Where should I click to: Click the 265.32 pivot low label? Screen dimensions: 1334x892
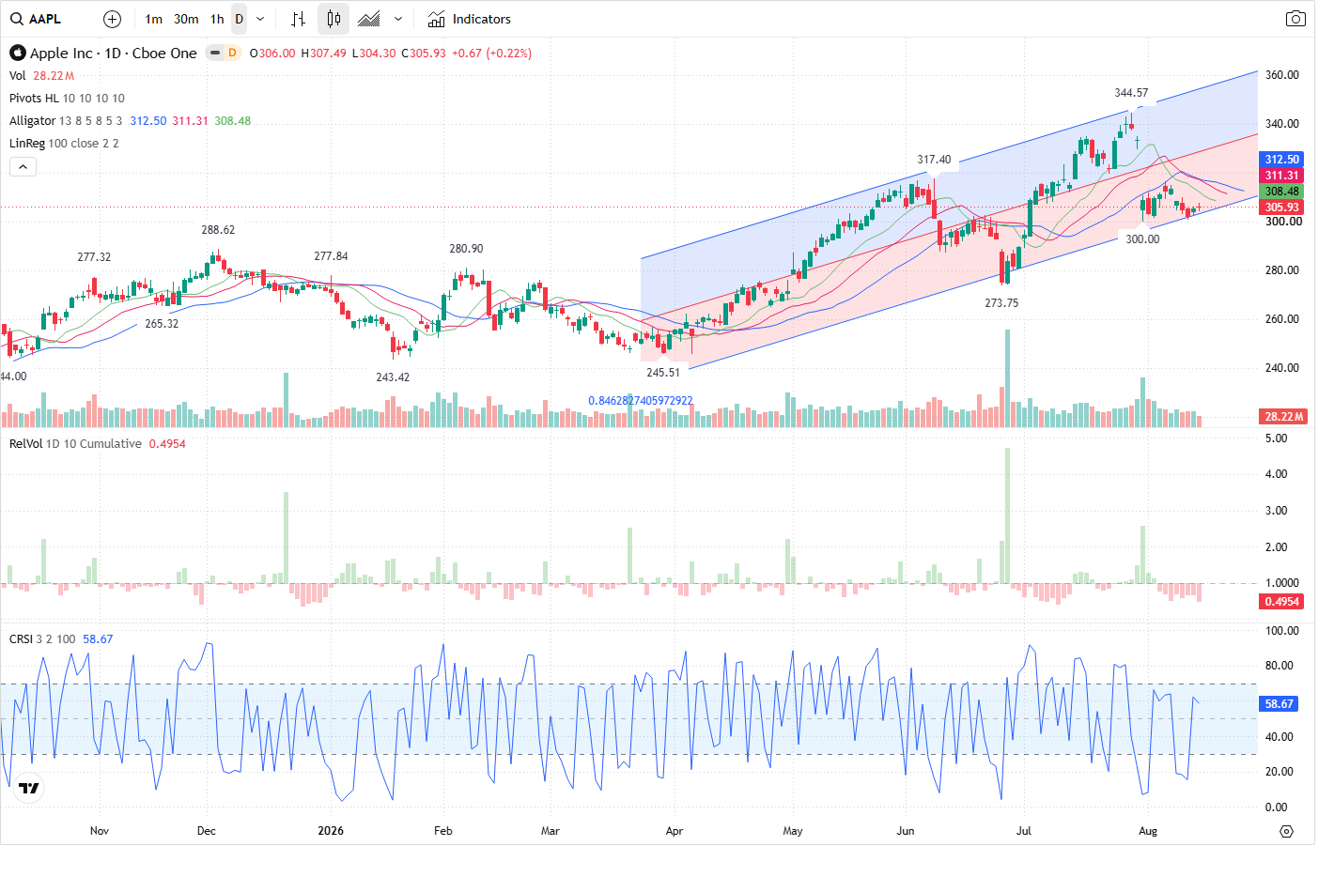[162, 324]
